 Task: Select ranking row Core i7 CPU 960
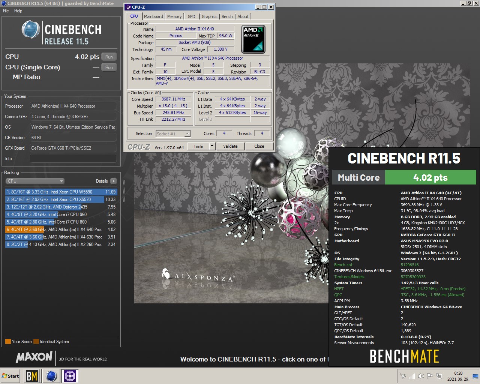(x=61, y=214)
